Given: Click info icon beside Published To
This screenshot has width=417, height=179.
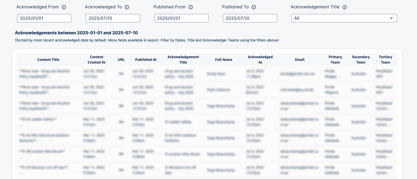Looking at the screenshot, I should click(254, 7).
